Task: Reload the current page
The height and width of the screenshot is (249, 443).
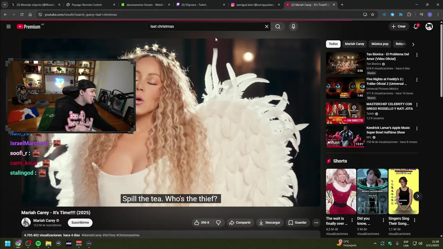Action: click(22, 15)
